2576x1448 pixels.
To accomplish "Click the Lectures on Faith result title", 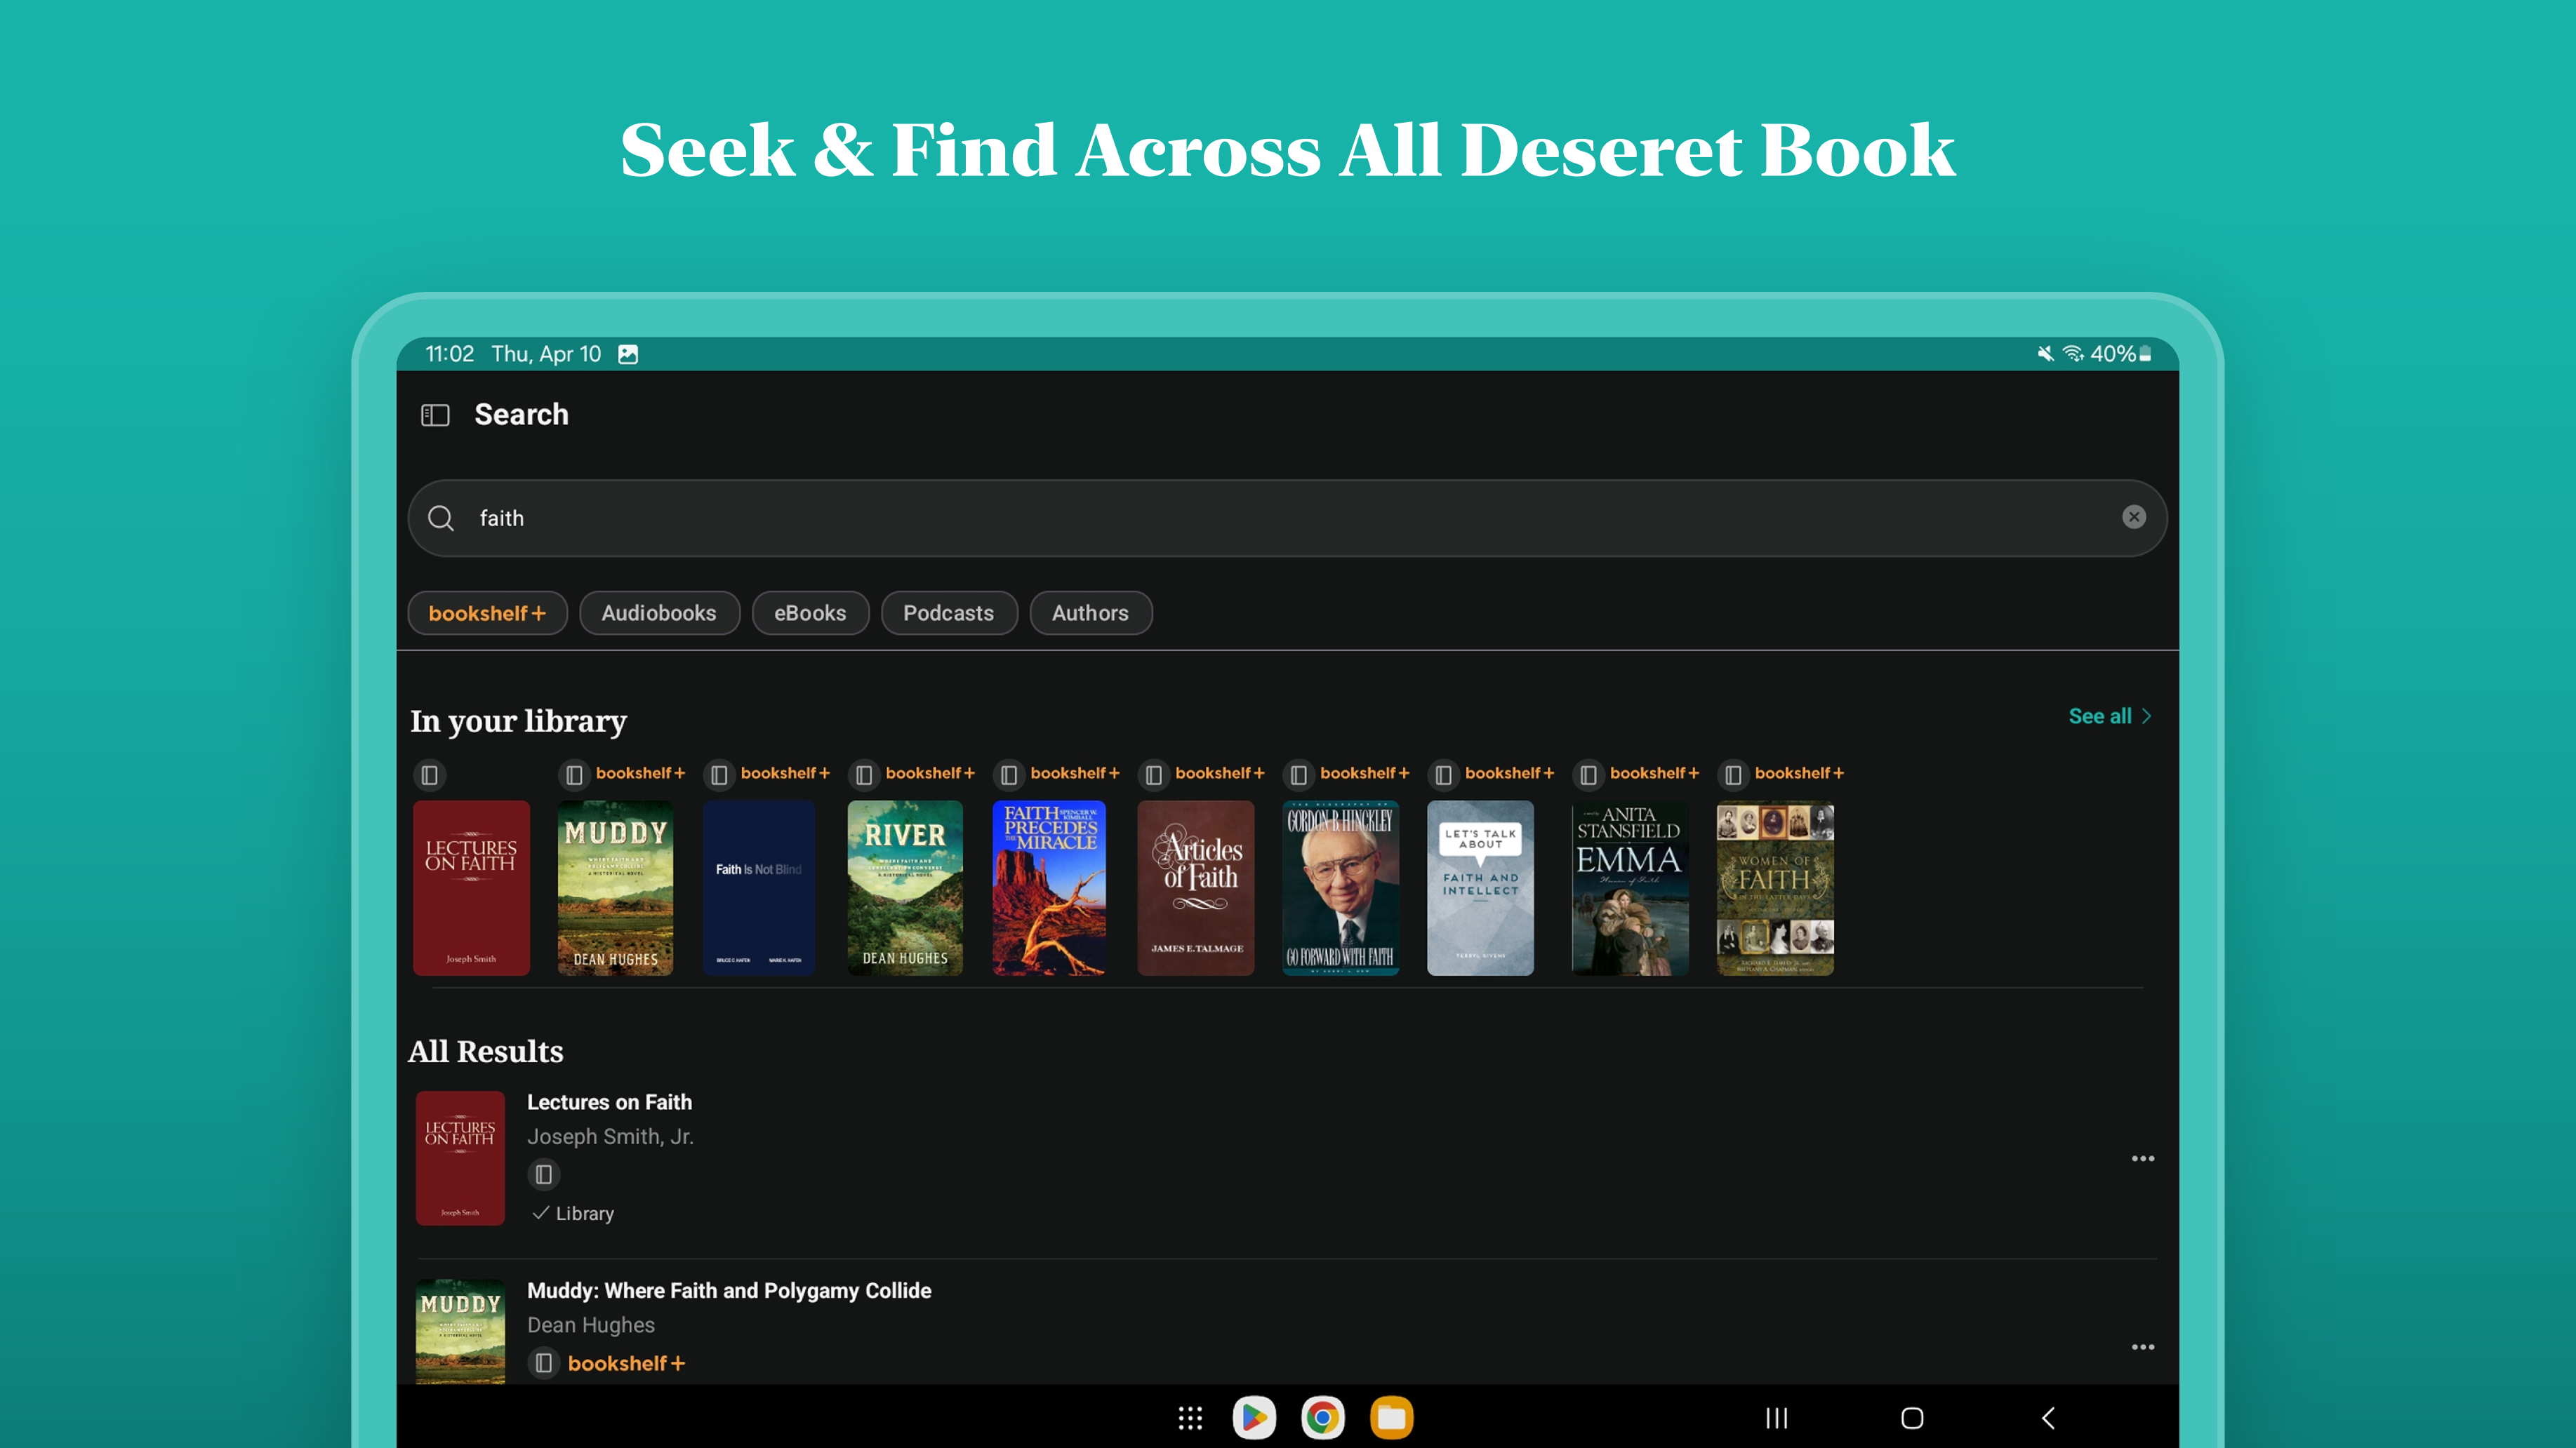I will [x=609, y=1101].
